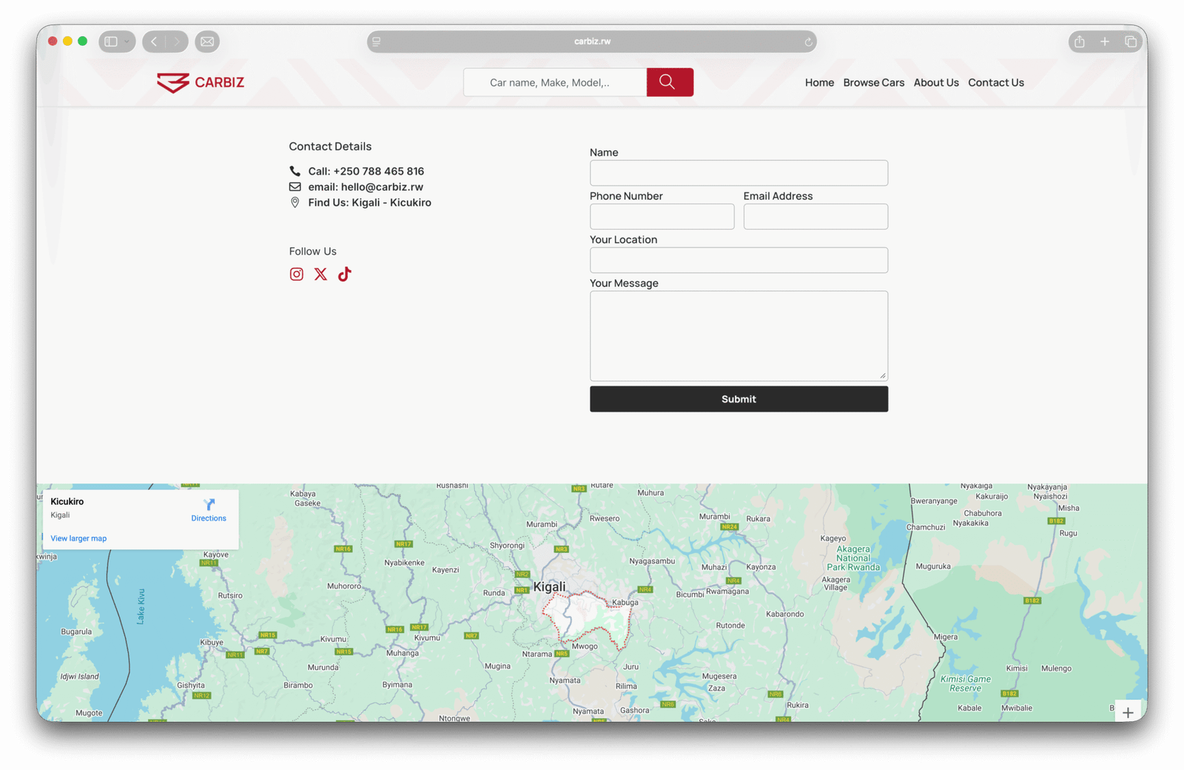Click the red search button

coord(670,82)
